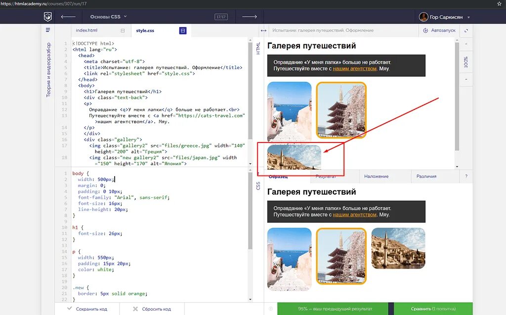
Task: Click HTML line '<div class="text-back">'
Action: [x=116, y=98]
